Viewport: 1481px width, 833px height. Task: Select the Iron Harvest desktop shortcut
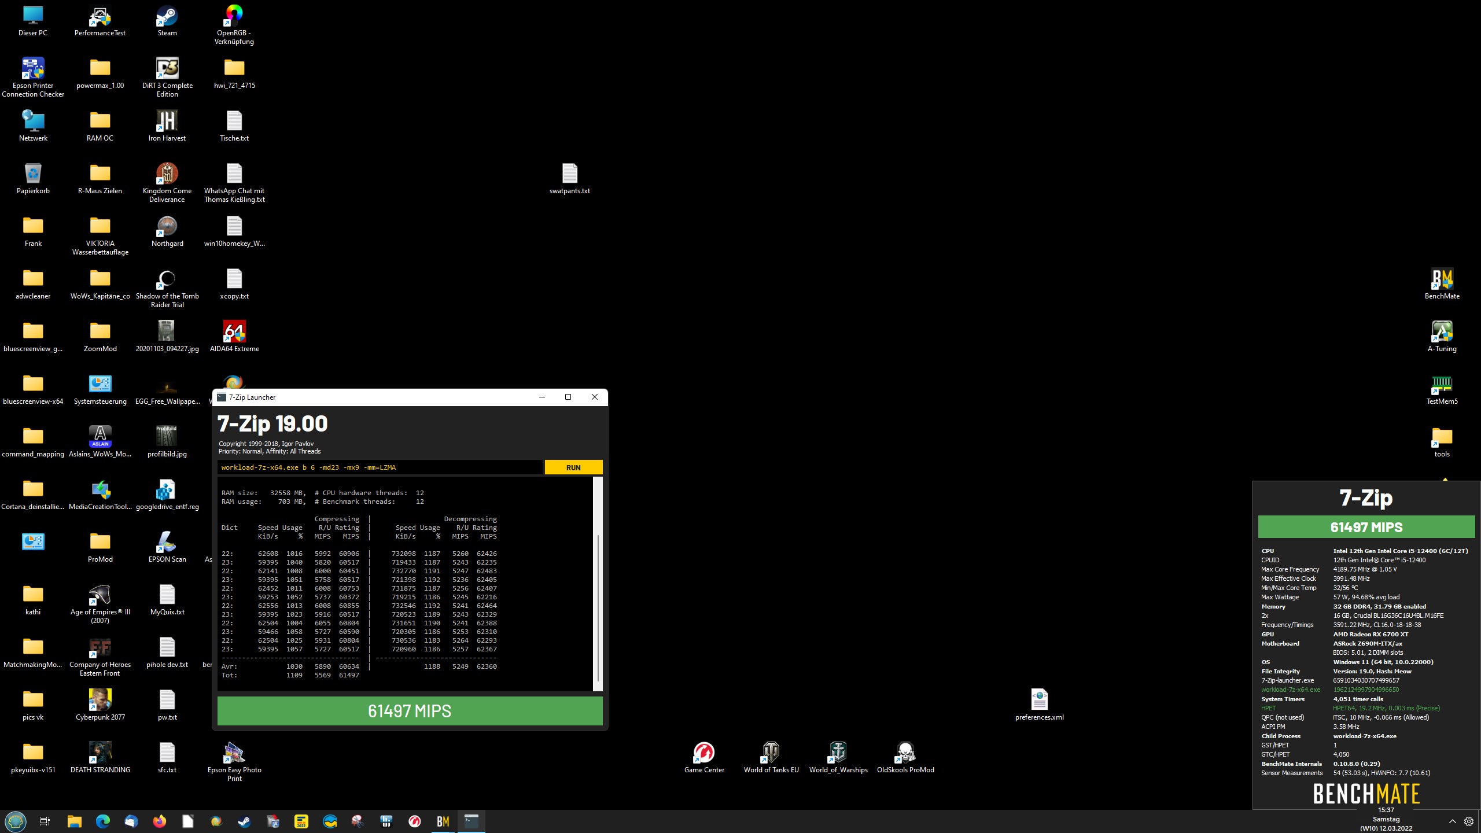(x=167, y=126)
